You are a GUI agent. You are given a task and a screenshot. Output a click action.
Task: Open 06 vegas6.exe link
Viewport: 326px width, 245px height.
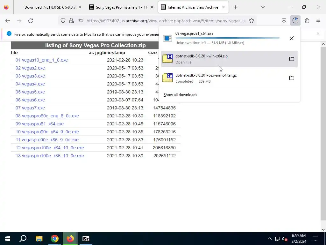(30, 100)
